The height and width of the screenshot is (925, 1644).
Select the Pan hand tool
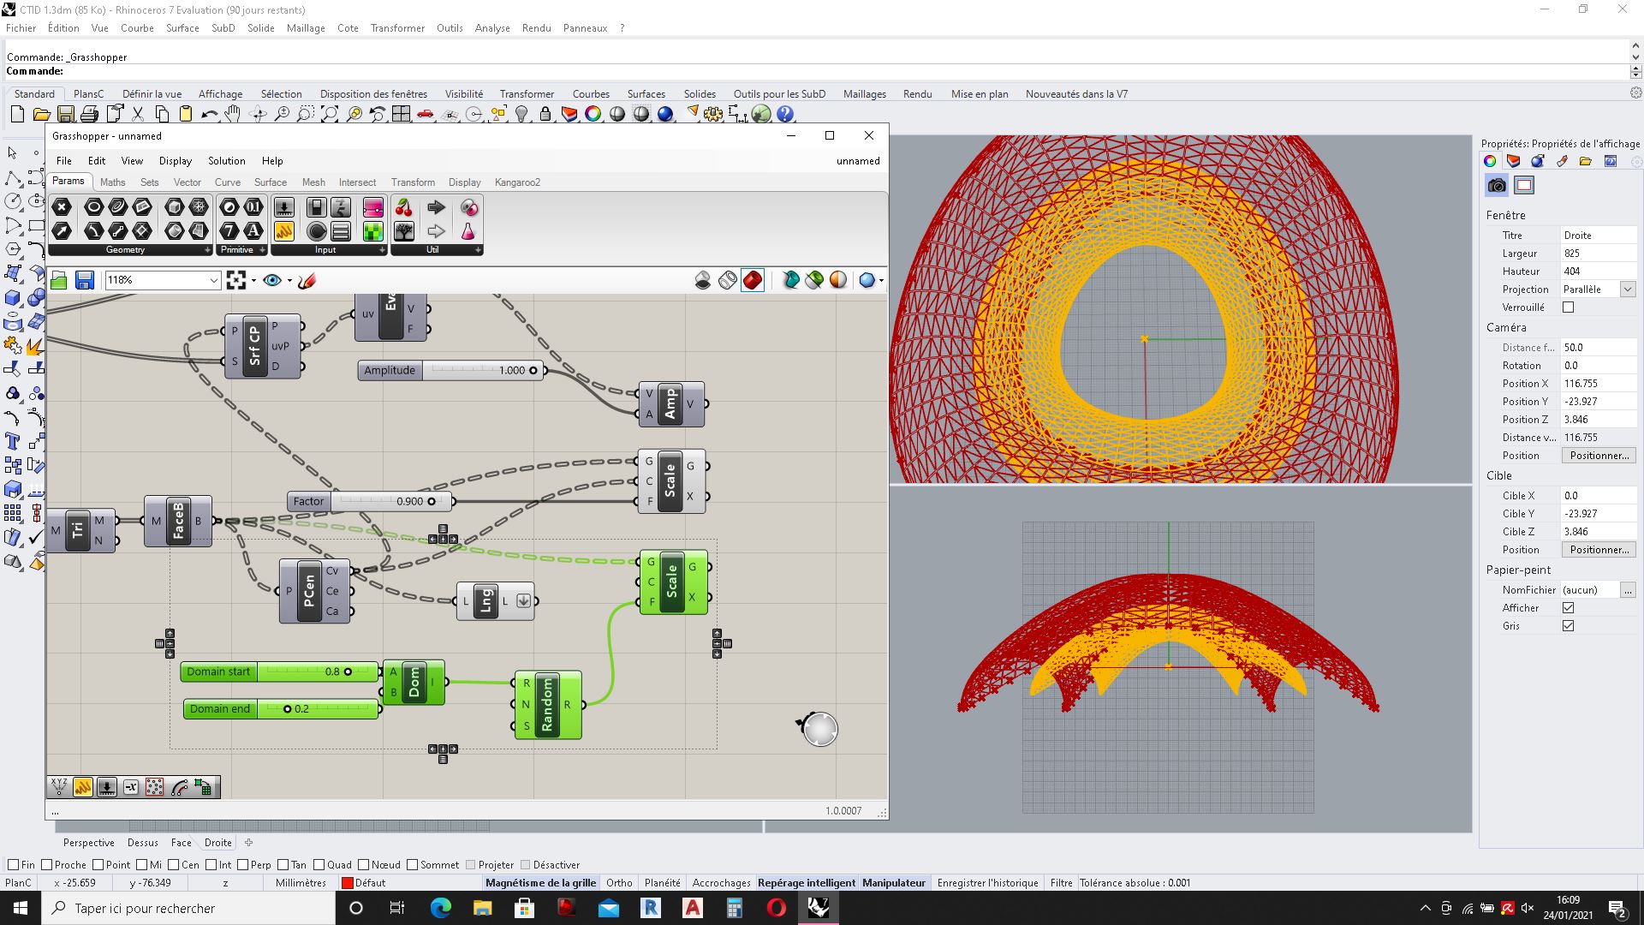233,114
